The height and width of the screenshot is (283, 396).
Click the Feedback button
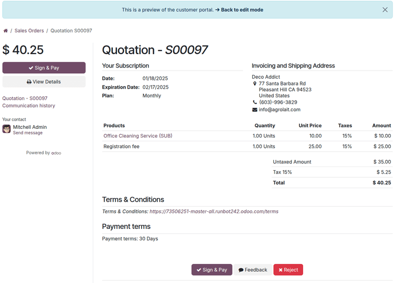click(253, 270)
